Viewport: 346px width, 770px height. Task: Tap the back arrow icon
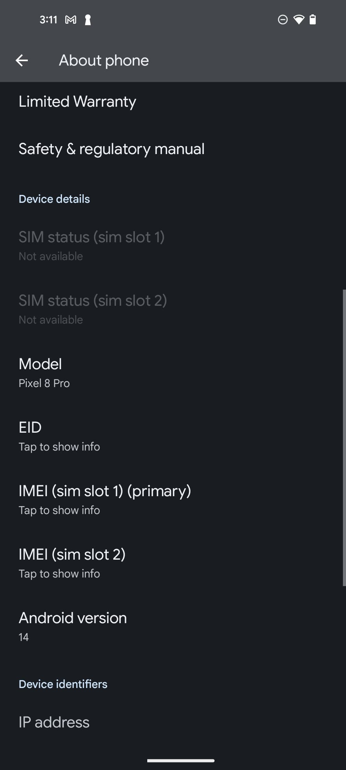pyautogui.click(x=22, y=61)
